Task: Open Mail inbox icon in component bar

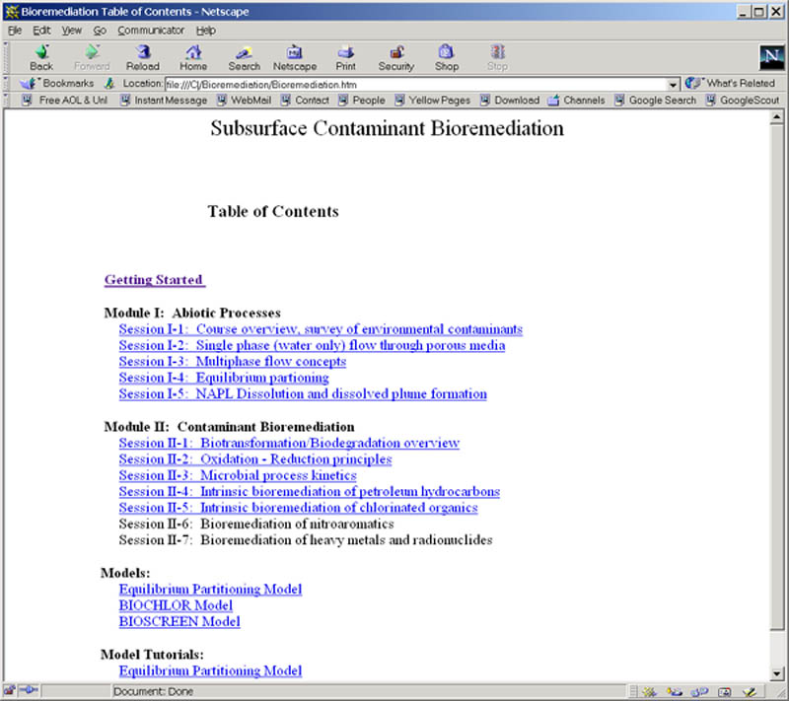Action: point(675,692)
